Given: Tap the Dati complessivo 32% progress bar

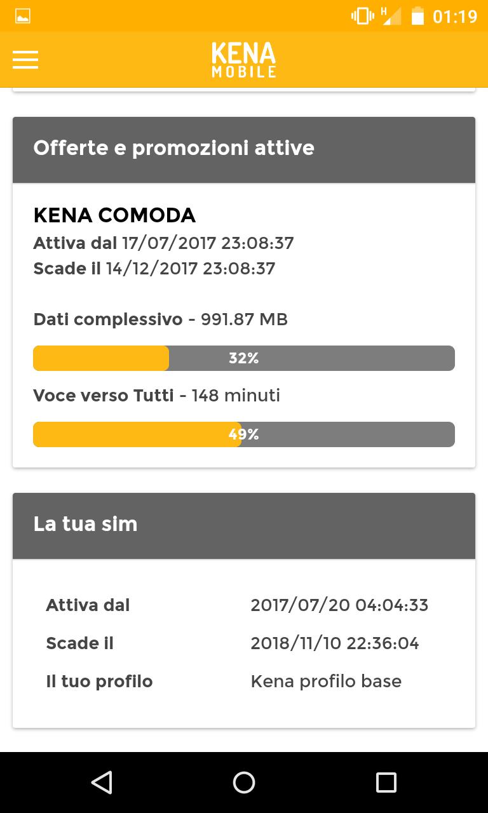Looking at the screenshot, I should 244,358.
